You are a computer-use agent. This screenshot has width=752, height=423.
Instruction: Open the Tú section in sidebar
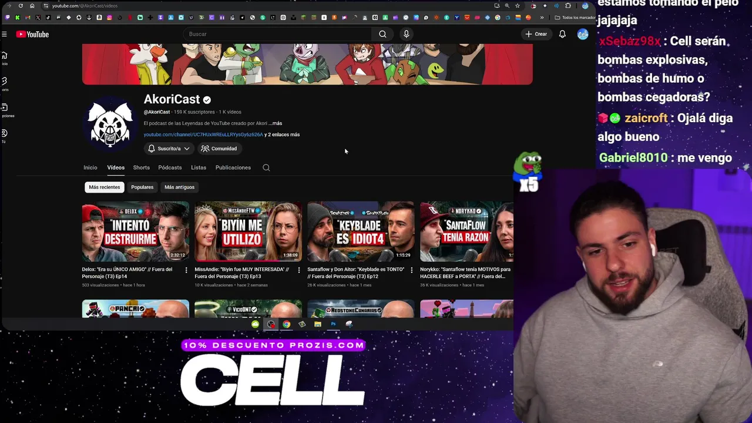tap(4, 136)
